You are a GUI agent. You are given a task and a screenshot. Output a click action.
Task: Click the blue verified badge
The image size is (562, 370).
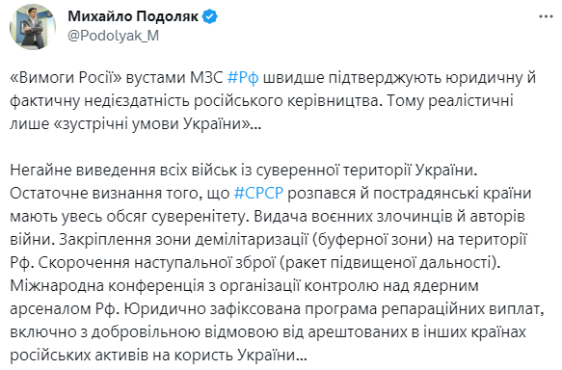pyautogui.click(x=210, y=16)
